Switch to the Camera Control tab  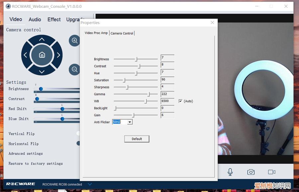(x=122, y=33)
